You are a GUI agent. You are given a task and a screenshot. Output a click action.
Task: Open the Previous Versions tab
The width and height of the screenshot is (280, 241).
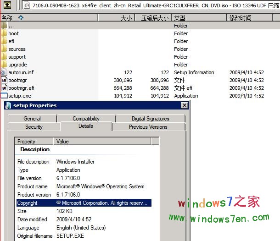pyautogui.click(x=148, y=127)
